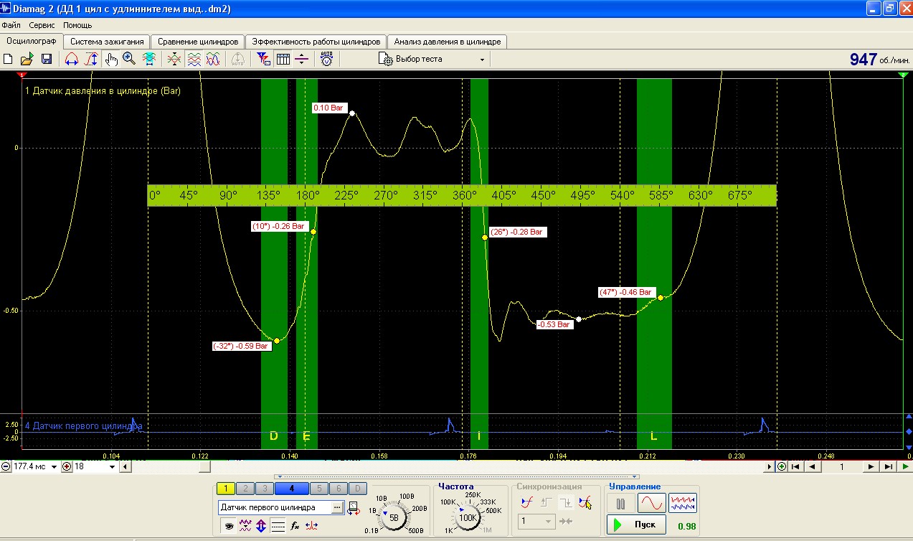Jump to the last frame button
Screen dimensions: 913x541
pyautogui.click(x=888, y=466)
